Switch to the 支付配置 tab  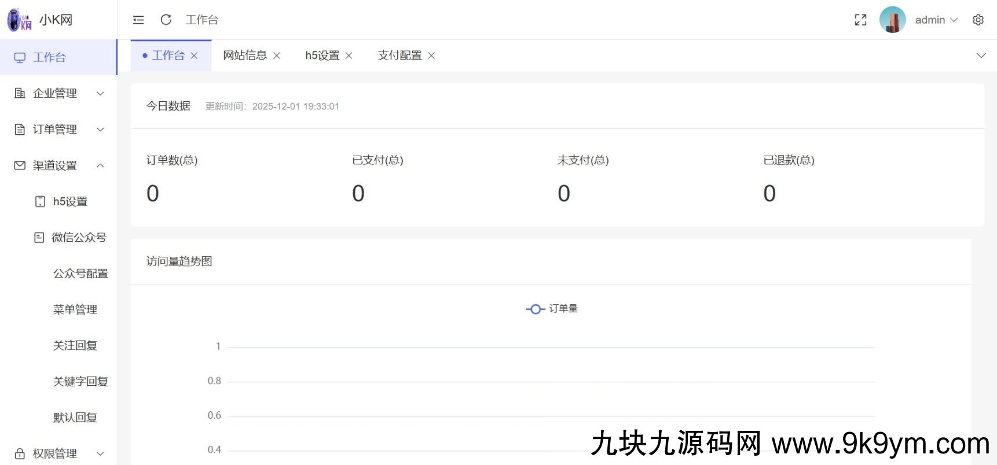(399, 56)
